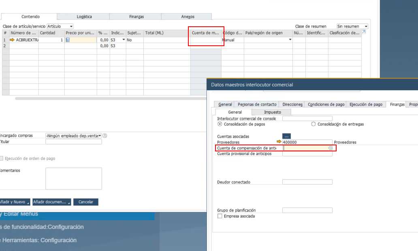Click into the Comentarios text box
The width and height of the screenshot is (418, 251).
[73, 179]
